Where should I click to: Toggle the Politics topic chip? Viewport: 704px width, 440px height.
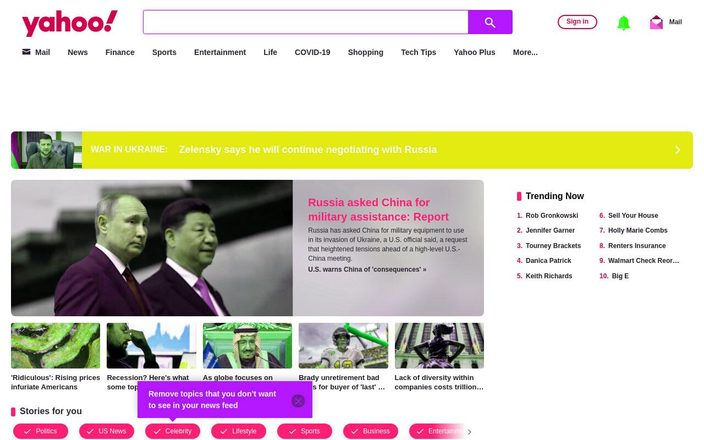pos(41,431)
